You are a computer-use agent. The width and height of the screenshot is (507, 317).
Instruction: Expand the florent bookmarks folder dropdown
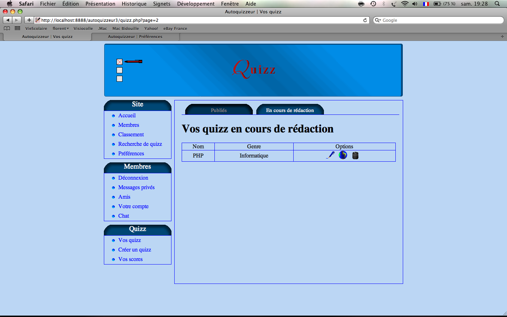61,29
